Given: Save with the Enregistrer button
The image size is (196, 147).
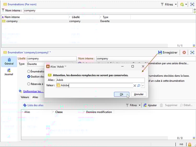Looking at the screenshot, I should tap(168, 52).
